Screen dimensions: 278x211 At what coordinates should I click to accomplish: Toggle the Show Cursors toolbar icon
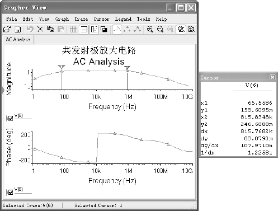[94, 30]
